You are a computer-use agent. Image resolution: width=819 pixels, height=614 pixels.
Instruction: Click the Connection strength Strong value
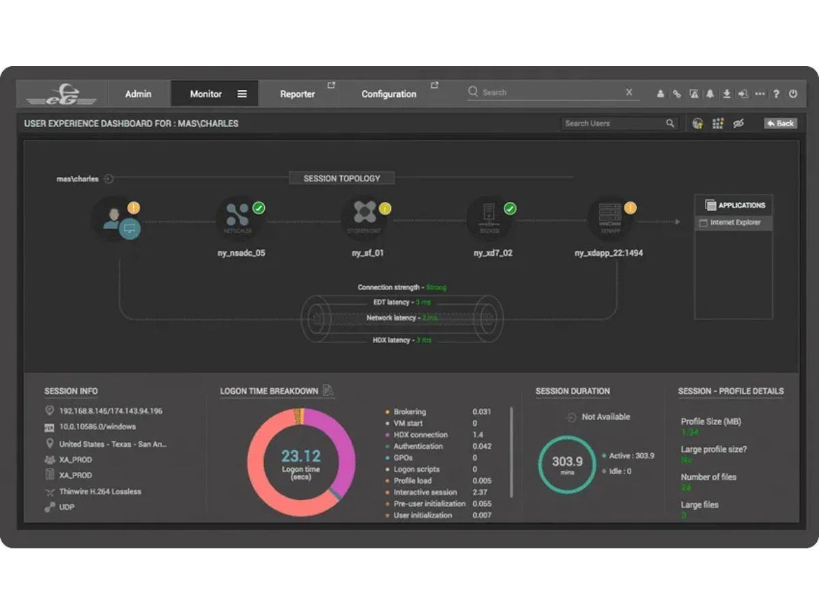(436, 287)
